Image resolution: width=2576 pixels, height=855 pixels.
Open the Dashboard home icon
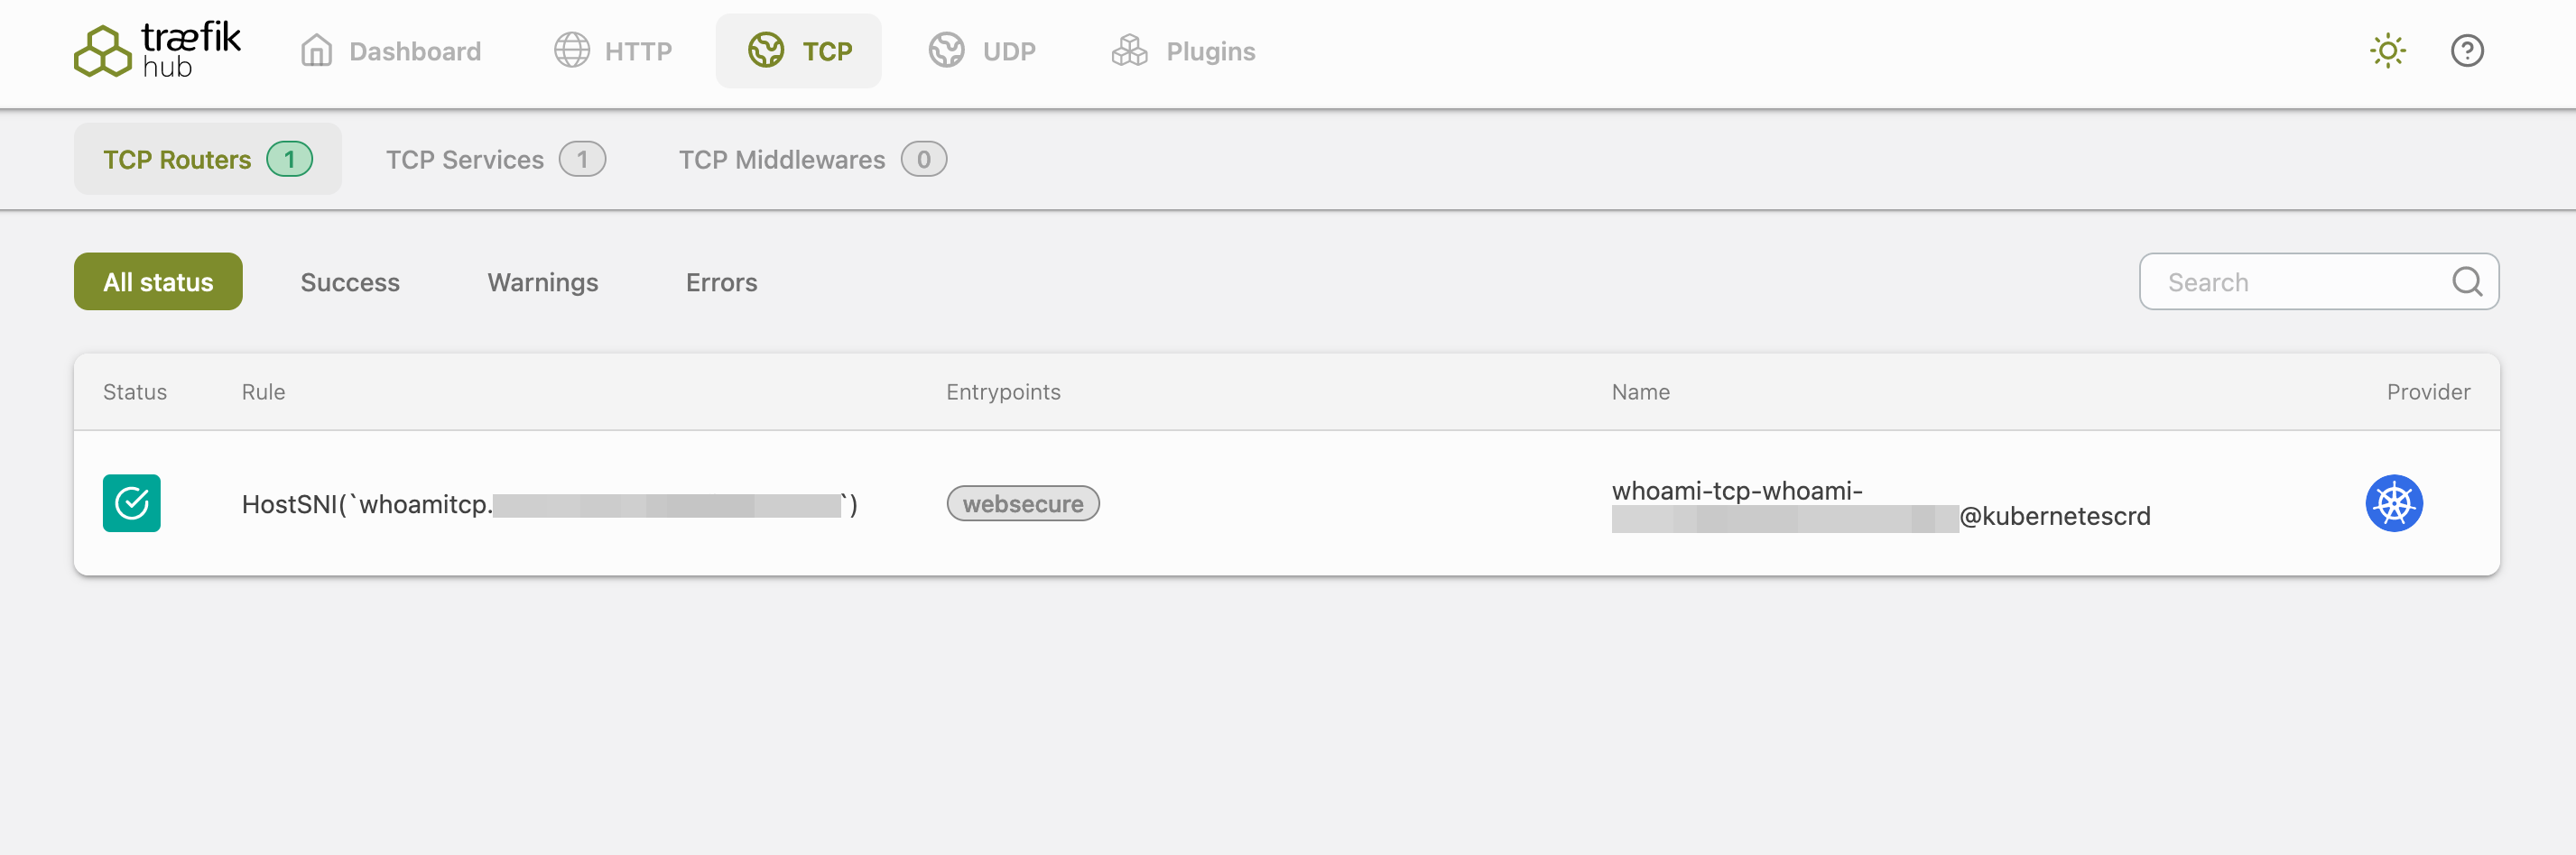(316, 51)
